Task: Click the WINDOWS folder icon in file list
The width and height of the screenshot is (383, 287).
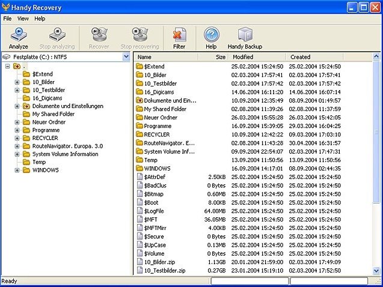Action: pyautogui.click(x=139, y=168)
